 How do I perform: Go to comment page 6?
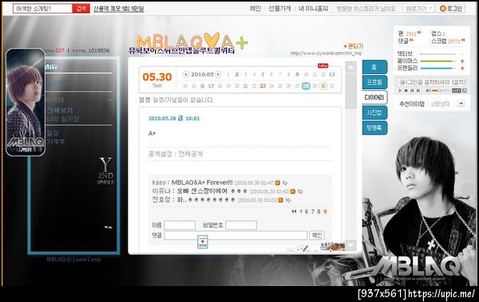coord(307,211)
